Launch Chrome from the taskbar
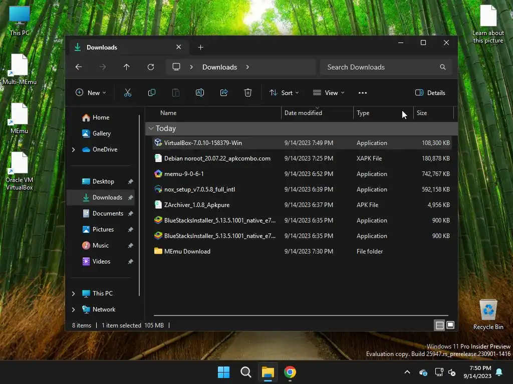The image size is (513, 384). click(290, 372)
